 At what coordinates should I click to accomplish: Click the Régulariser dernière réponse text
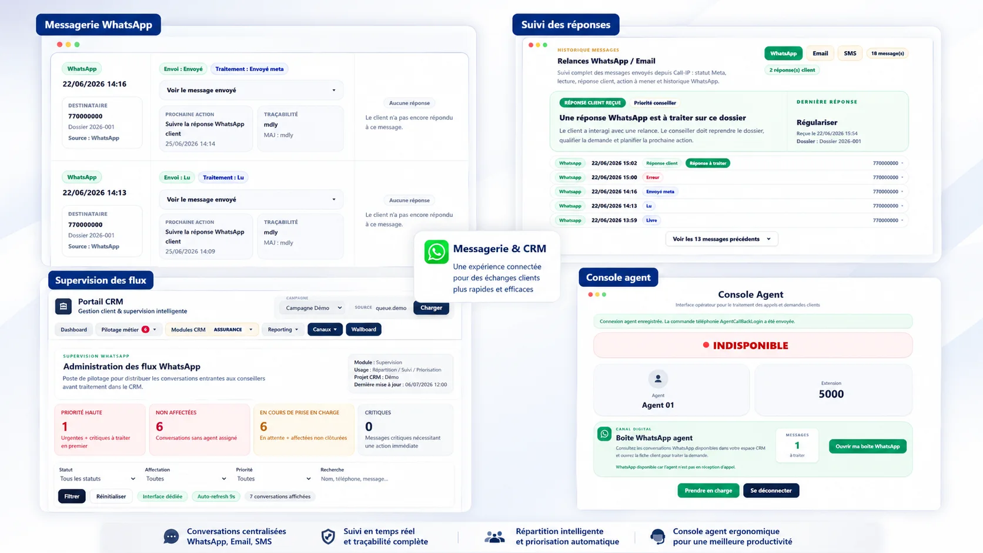[817, 123]
